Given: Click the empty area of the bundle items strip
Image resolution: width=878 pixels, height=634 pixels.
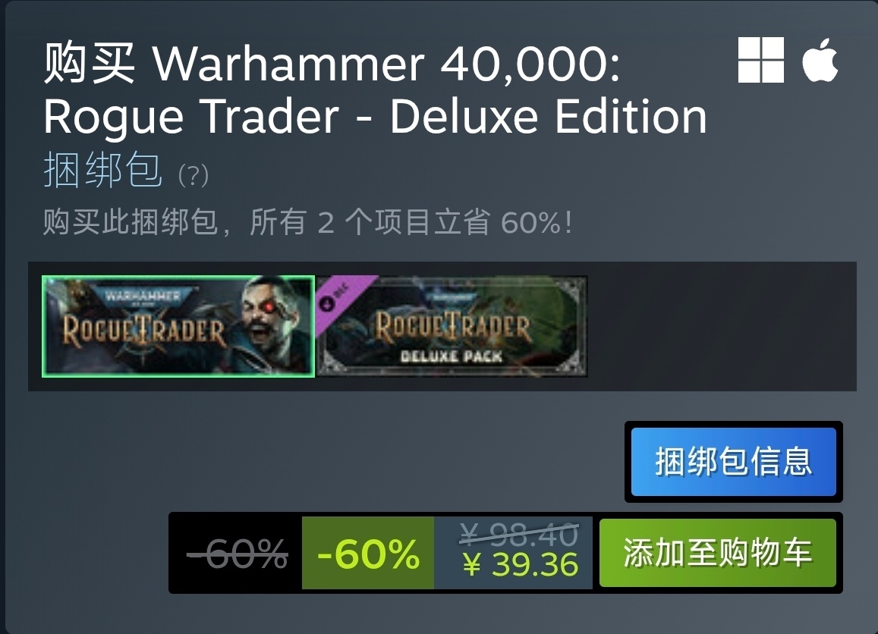Looking at the screenshot, I should [x=721, y=326].
